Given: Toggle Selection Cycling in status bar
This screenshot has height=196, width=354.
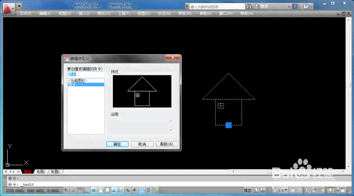Looking at the screenshot, I should (x=155, y=190).
